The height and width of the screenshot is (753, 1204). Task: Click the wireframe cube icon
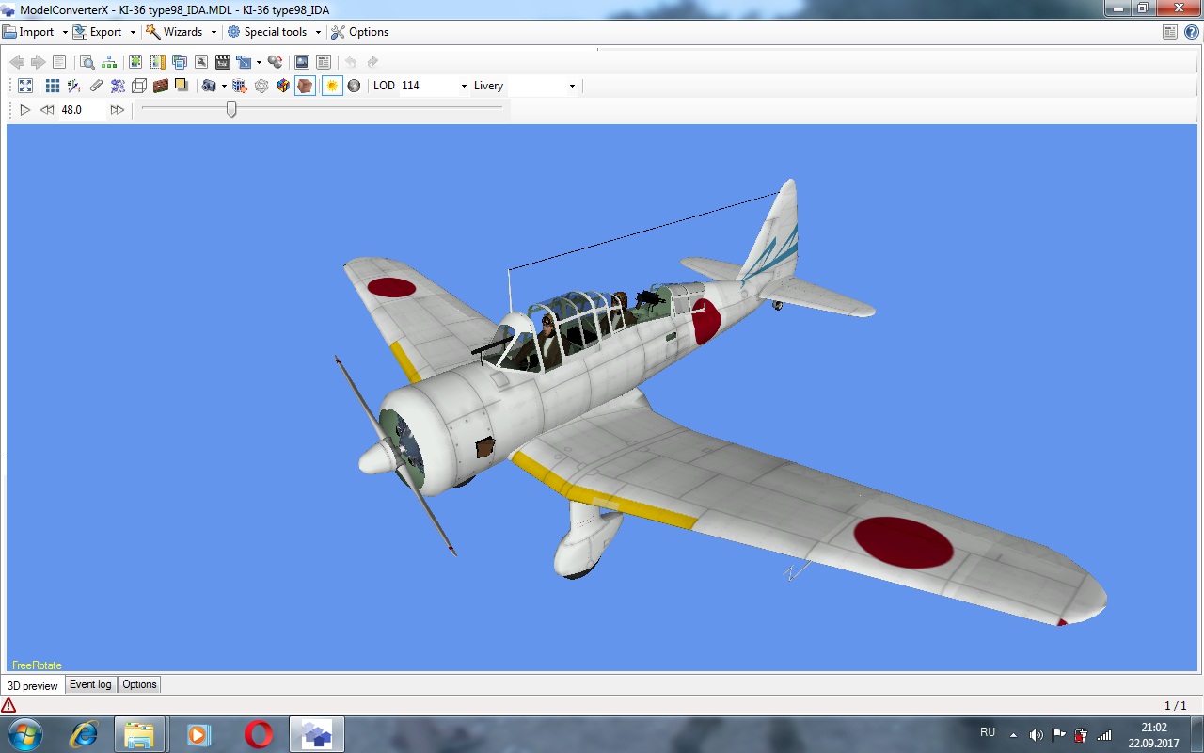(139, 86)
